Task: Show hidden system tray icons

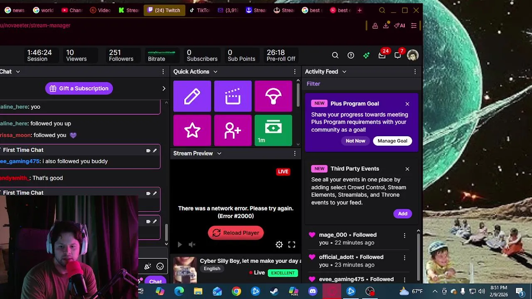Action: tap(435, 292)
